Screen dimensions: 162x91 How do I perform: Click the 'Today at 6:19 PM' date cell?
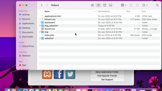click(x=106, y=26)
